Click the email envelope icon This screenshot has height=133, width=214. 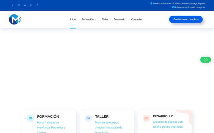tap(173, 7)
